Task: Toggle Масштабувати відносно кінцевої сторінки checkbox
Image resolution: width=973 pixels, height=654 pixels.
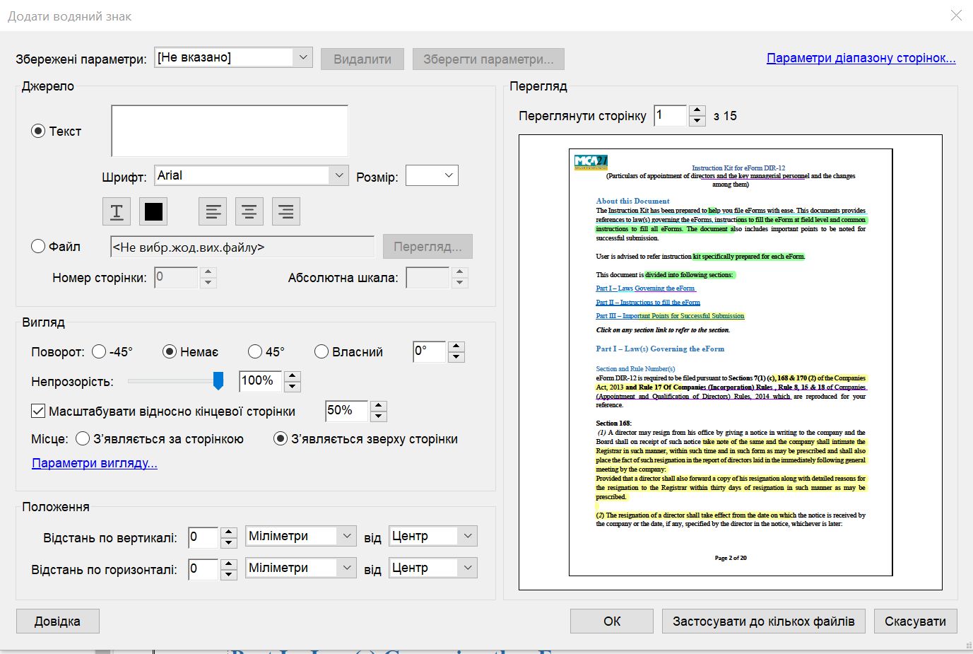Action: click(38, 411)
